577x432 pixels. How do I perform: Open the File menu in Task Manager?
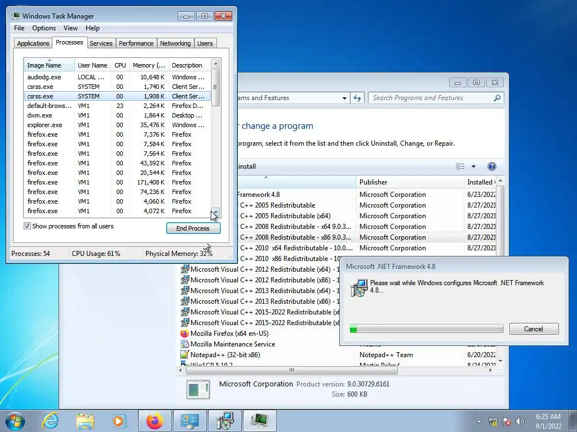coord(19,28)
